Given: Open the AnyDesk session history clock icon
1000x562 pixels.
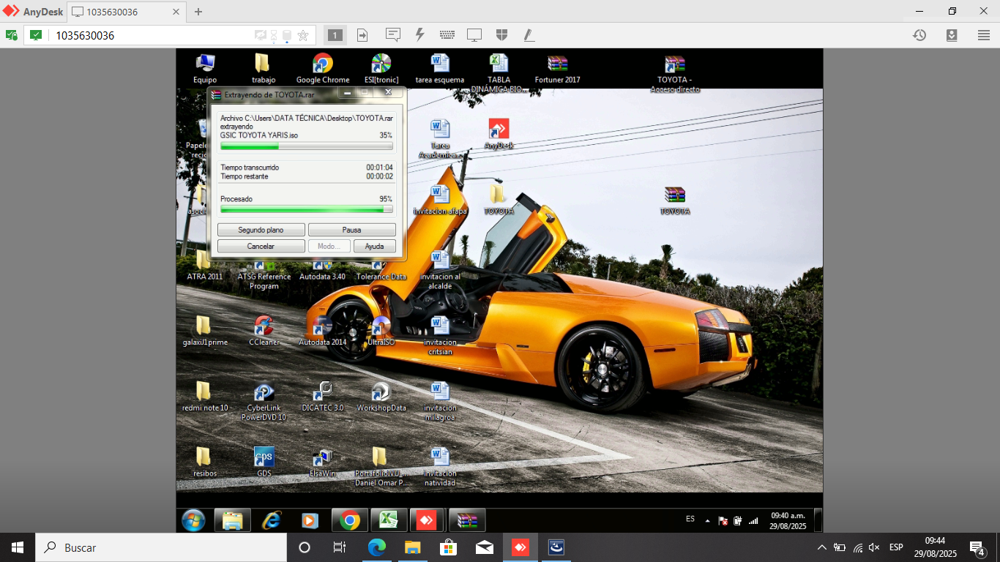Looking at the screenshot, I should point(919,35).
